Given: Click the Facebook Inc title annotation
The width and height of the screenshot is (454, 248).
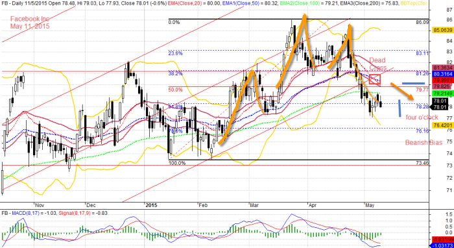Looking at the screenshot, I should (30, 19).
